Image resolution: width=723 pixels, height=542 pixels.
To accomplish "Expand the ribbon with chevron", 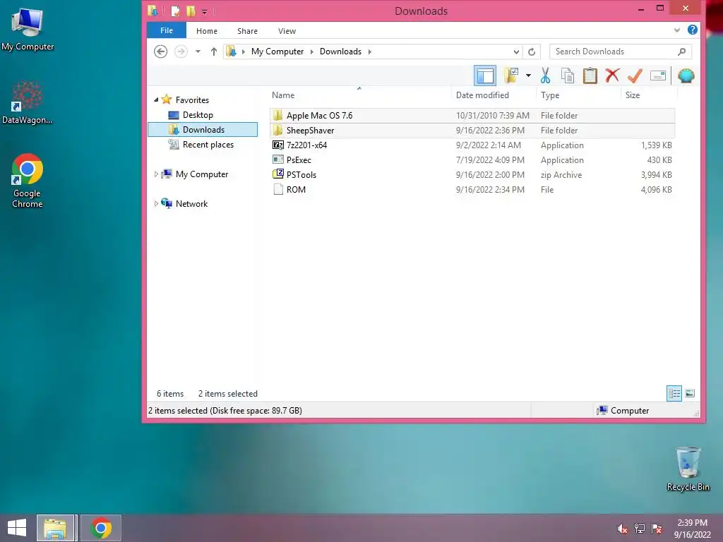I will pyautogui.click(x=677, y=30).
